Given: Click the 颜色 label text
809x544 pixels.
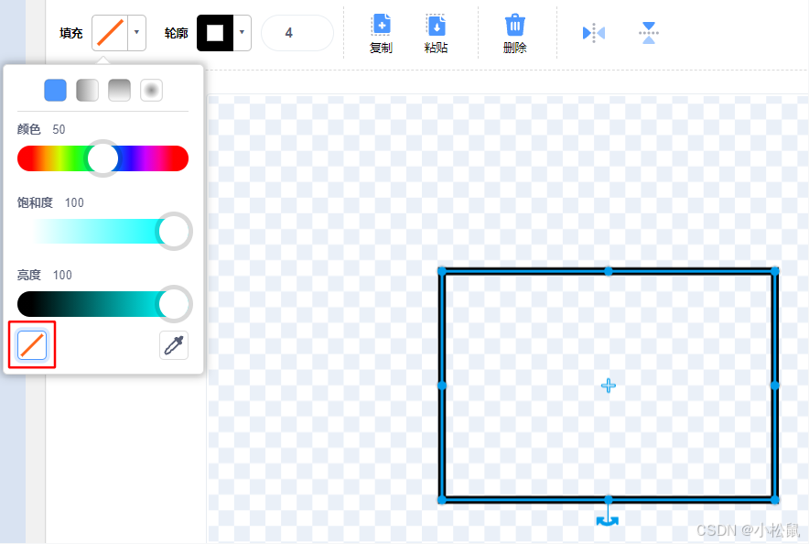Looking at the screenshot, I should click(29, 129).
